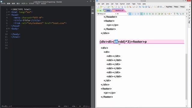Viewport: 192px width, 108px height.
Task: Open Extension Manager icon in Brackets
Action: [x=93, y=13]
